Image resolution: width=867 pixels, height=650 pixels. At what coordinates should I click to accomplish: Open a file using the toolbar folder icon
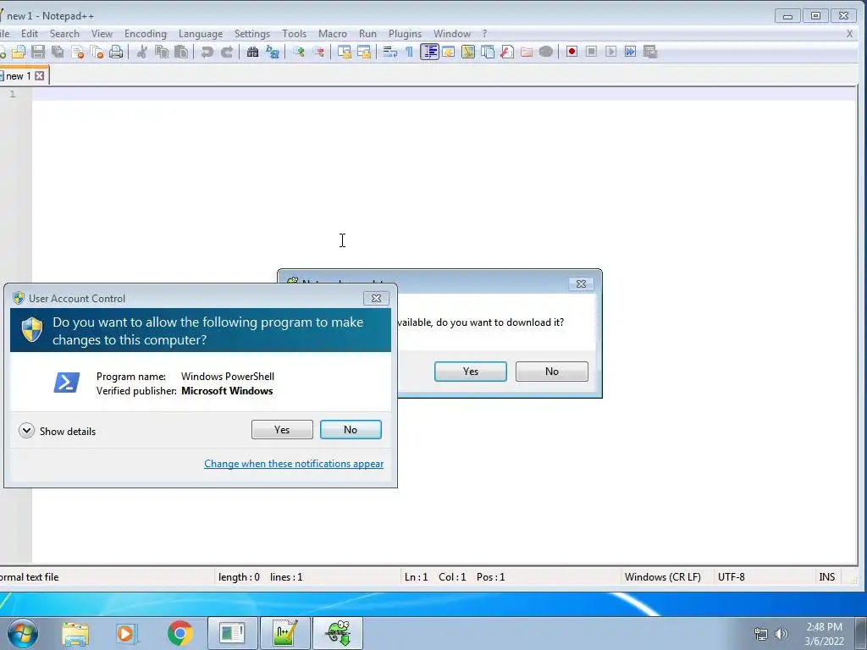pyautogui.click(x=19, y=52)
